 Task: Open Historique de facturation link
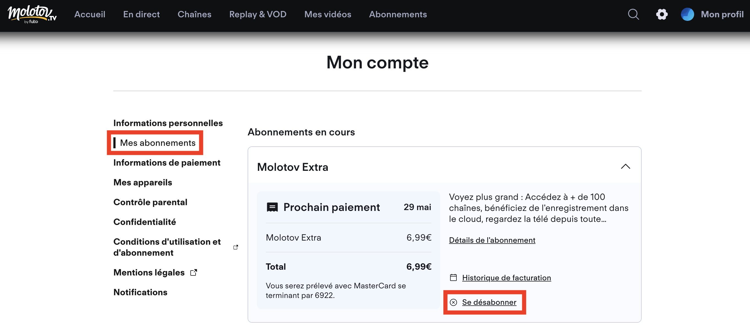(507, 278)
